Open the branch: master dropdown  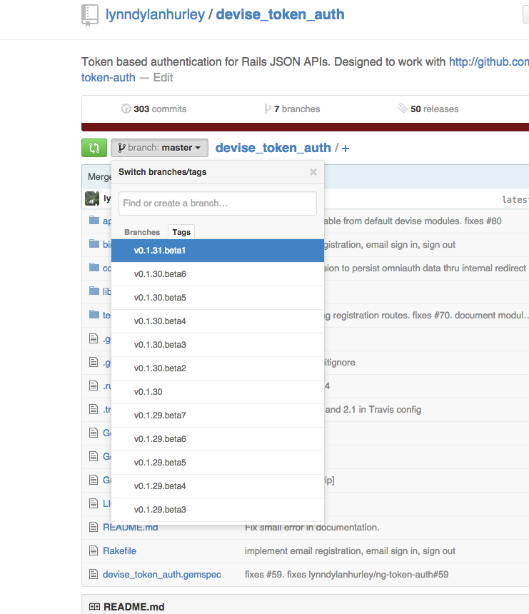click(159, 148)
